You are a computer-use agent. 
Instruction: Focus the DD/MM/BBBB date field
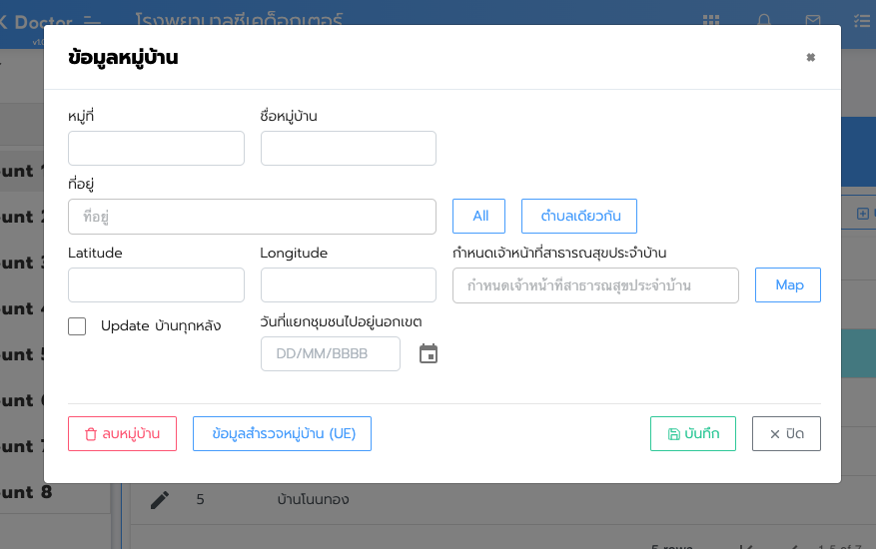point(330,354)
